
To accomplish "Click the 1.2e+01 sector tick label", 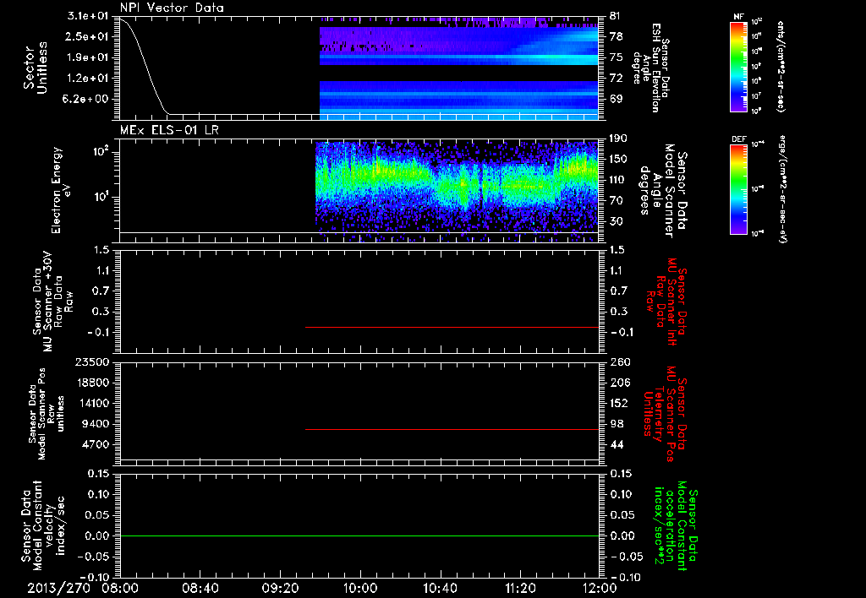I will coord(88,79).
